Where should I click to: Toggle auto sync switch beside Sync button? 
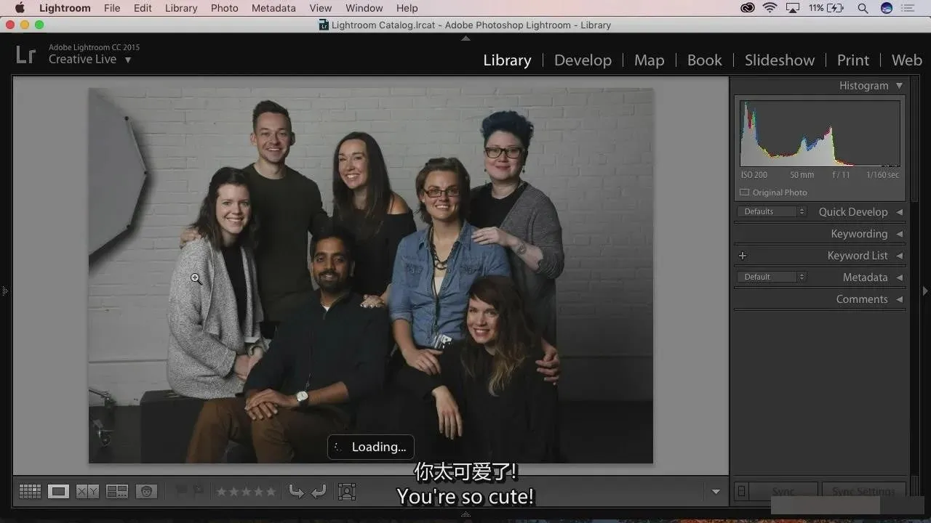click(741, 492)
